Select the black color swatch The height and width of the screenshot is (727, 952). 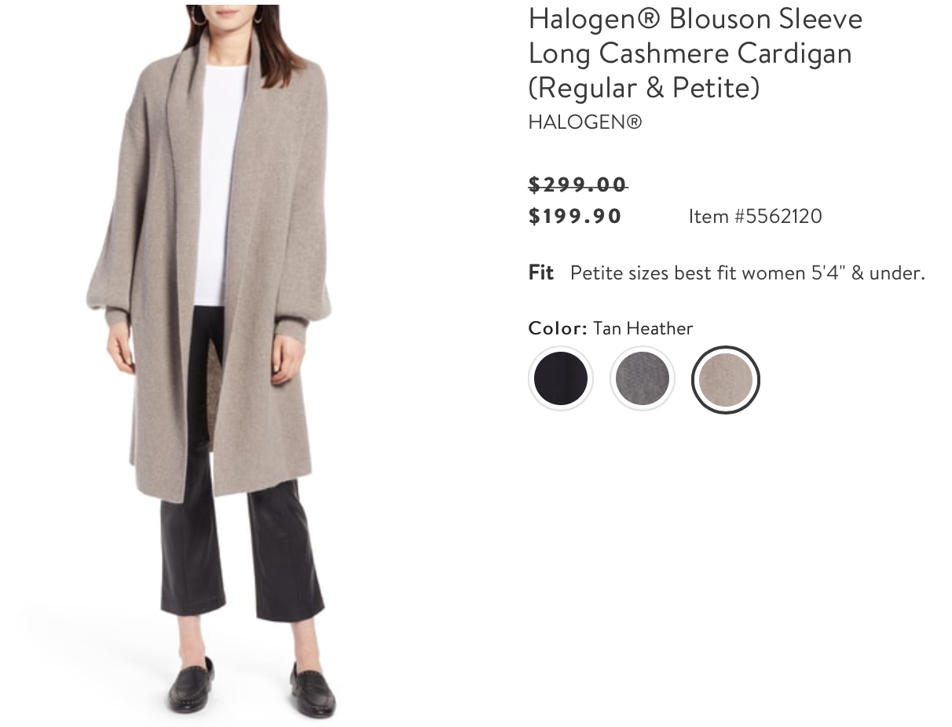pos(561,379)
